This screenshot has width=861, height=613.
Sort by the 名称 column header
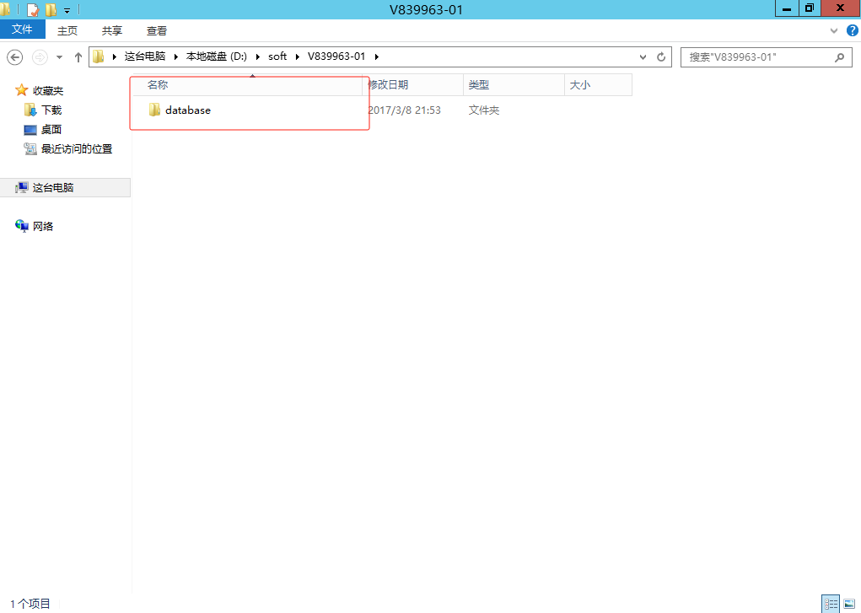point(248,84)
